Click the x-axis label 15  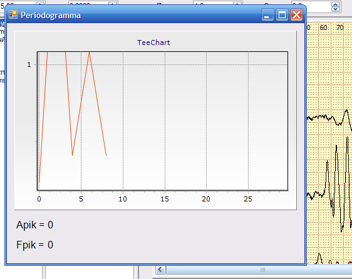pyautogui.click(x=165, y=199)
